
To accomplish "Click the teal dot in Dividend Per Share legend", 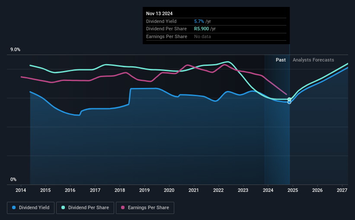I will tap(63, 207).
